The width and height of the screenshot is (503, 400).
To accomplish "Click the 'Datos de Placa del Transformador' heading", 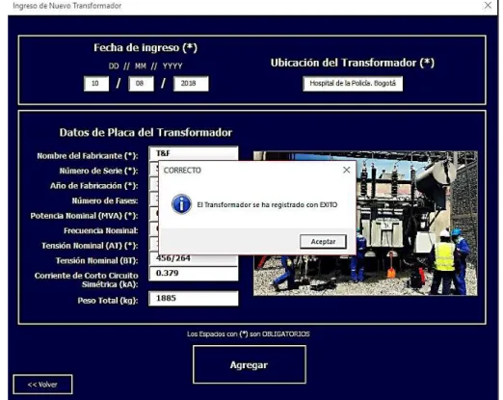I will (146, 132).
